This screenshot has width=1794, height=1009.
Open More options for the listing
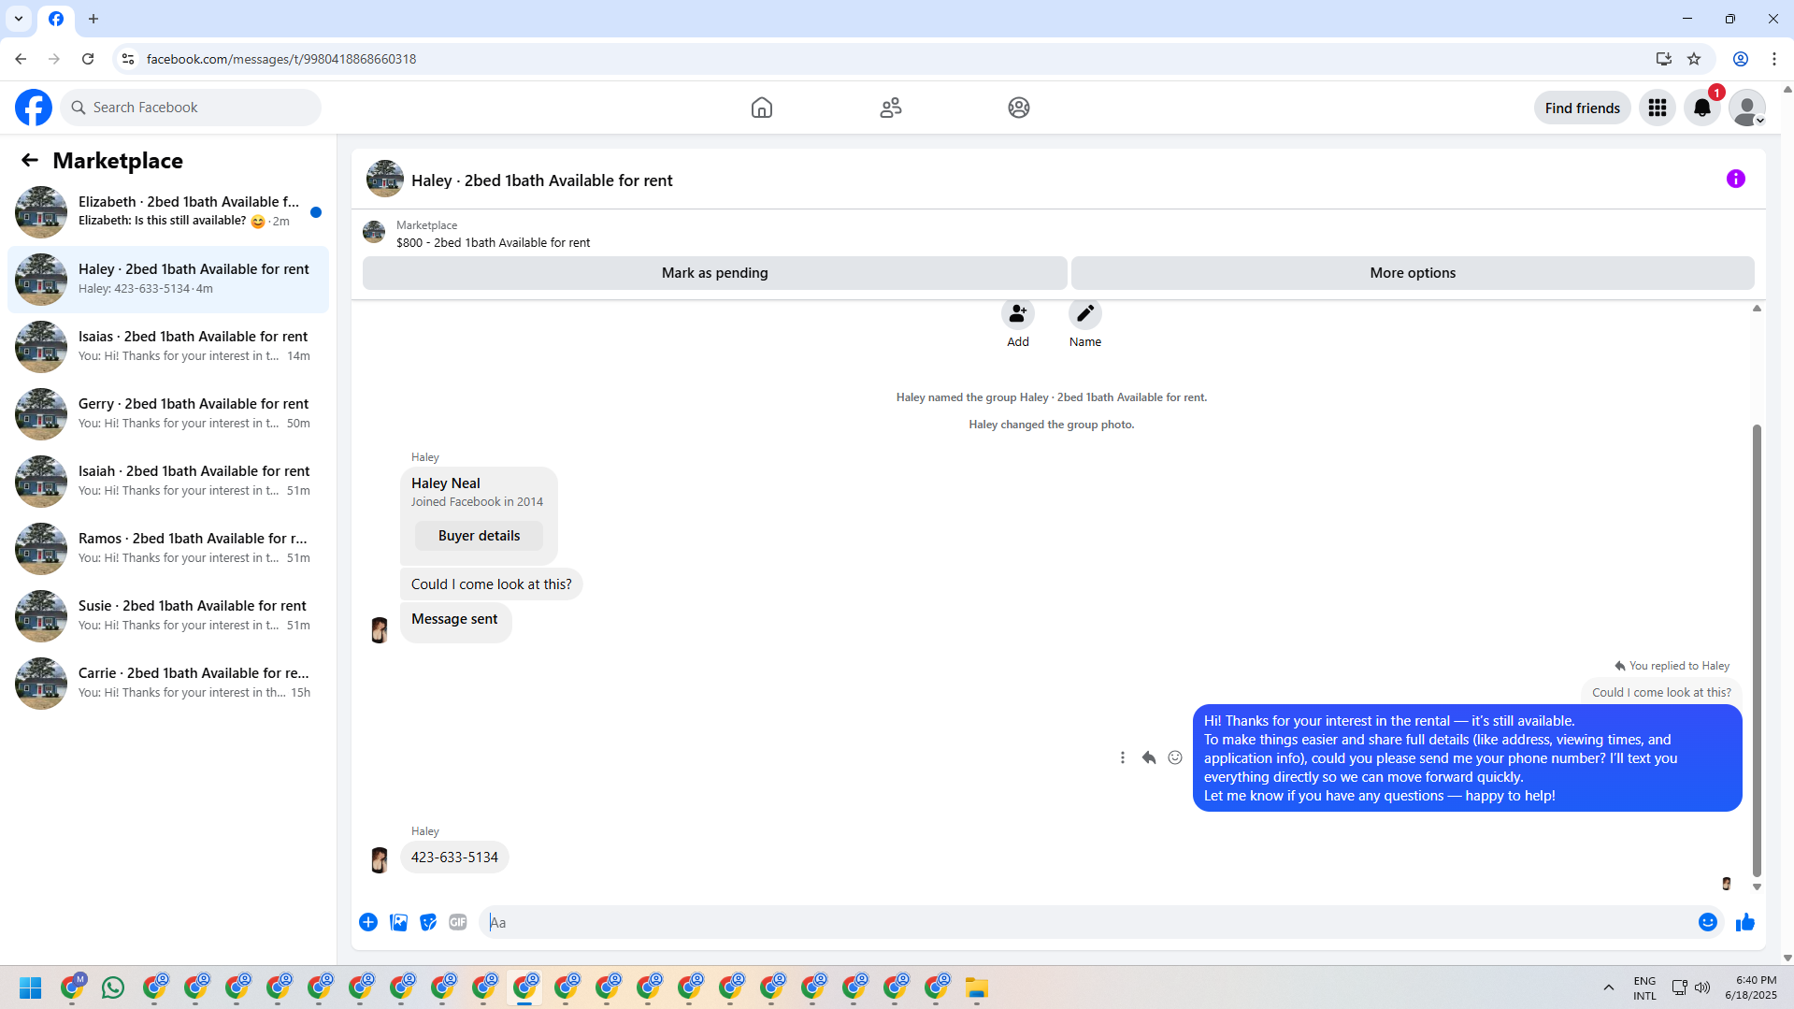click(x=1413, y=273)
